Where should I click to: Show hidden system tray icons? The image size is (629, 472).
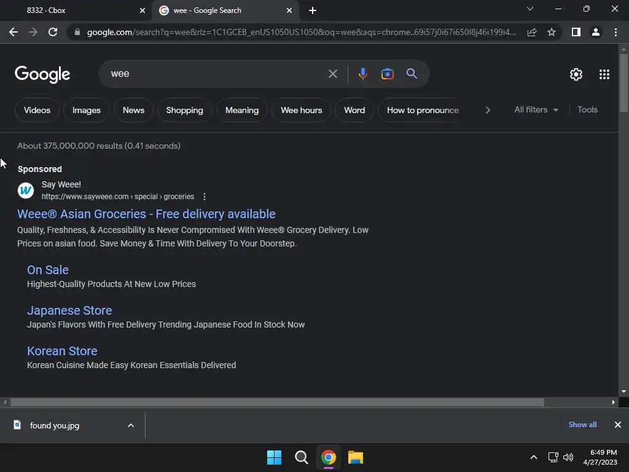[x=534, y=457]
